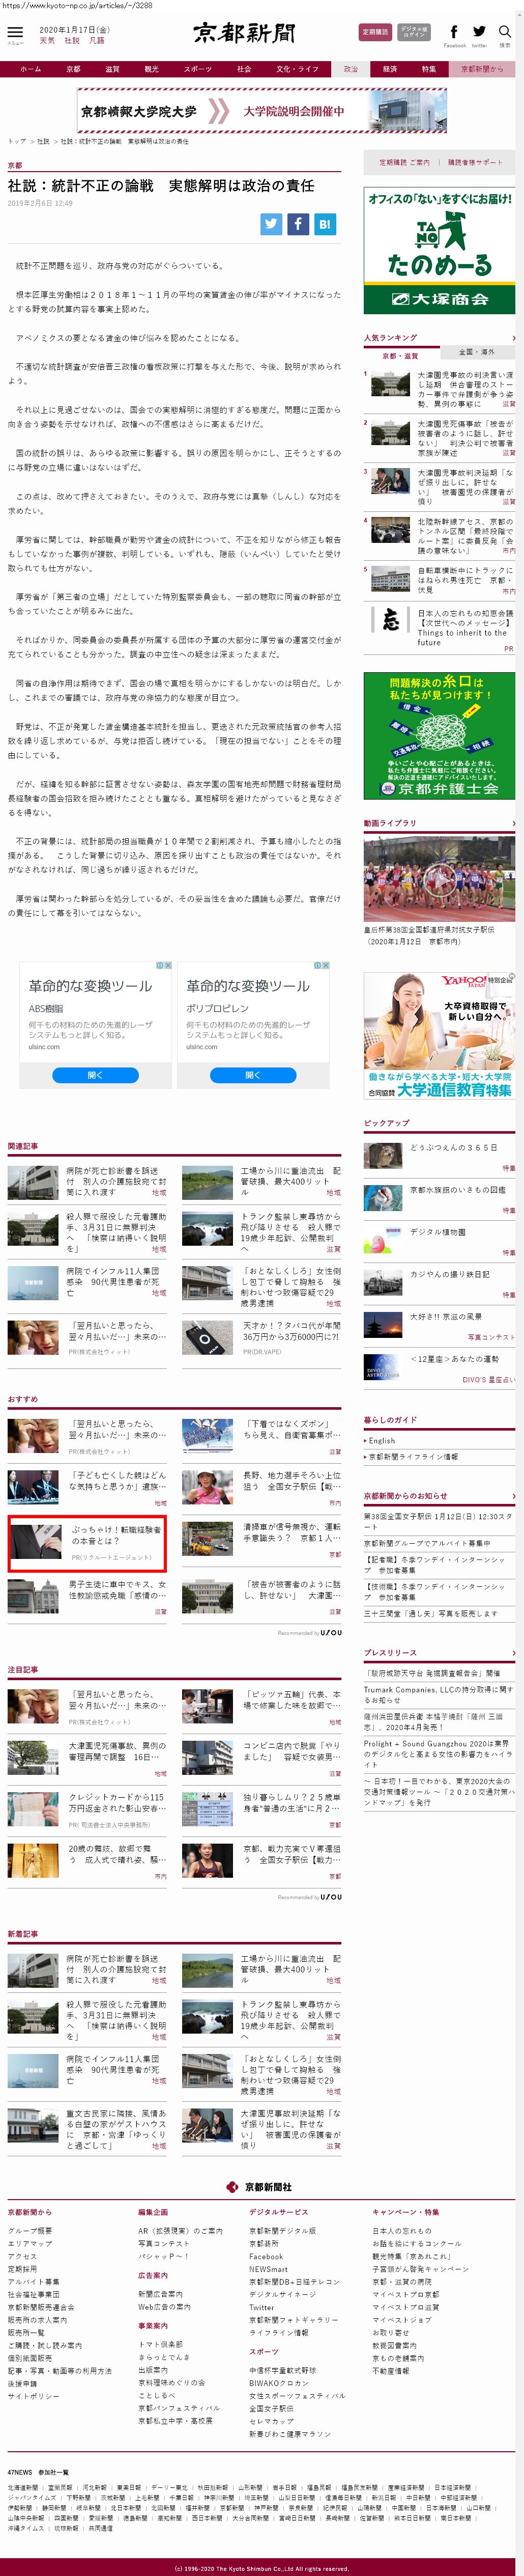Open the search magnifier icon
This screenshot has height=2576, width=524.
(x=505, y=32)
